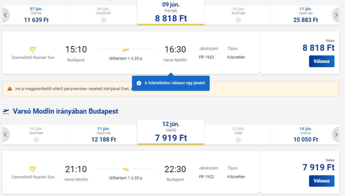Click Válassz for the 7 919 Ft flight

(321, 181)
